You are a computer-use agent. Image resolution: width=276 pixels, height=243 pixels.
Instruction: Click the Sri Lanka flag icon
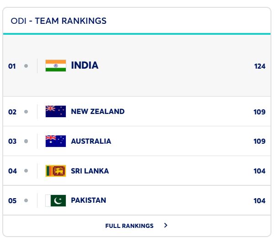56,171
